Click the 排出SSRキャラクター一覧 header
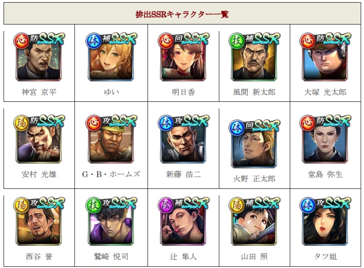 [182, 14]
